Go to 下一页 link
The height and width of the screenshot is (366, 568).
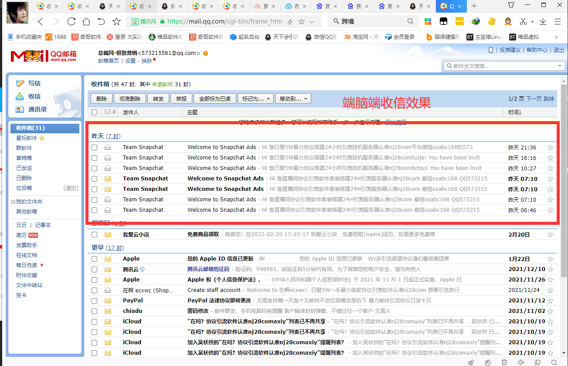[x=534, y=99]
